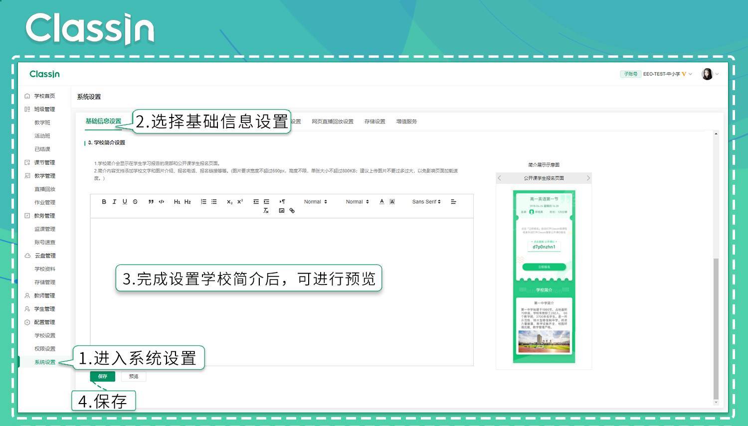Open 教学班 in the sidebar
The width and height of the screenshot is (748, 426).
click(x=42, y=123)
